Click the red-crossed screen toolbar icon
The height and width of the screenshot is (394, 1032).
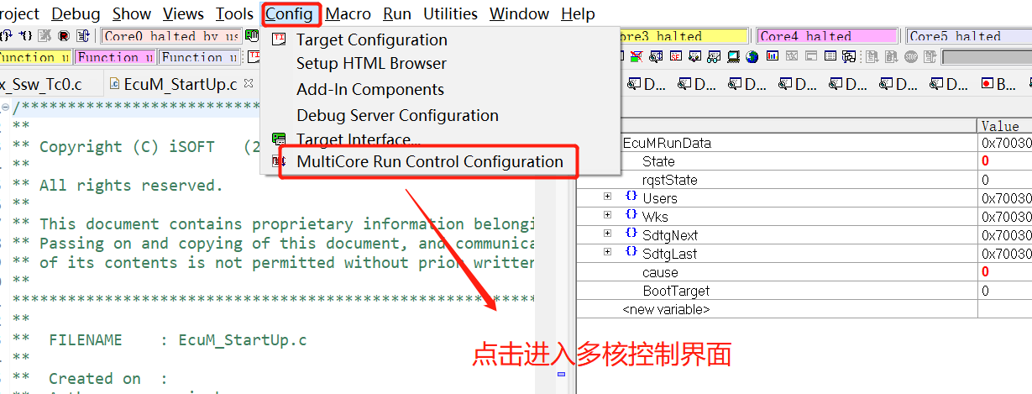(x=636, y=56)
